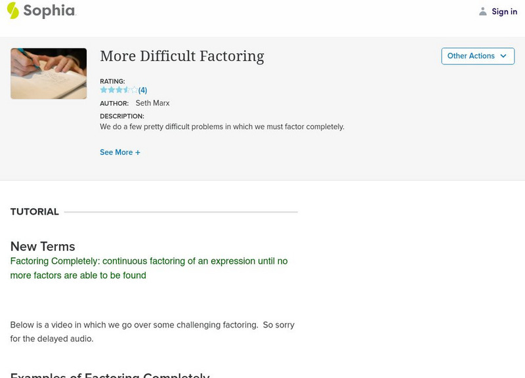This screenshot has height=378, width=525.
Task: Open the tutorial thumbnail image
Action: coord(49,73)
